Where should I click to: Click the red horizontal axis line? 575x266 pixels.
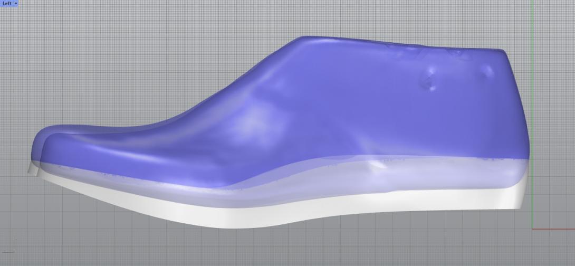coord(554,229)
